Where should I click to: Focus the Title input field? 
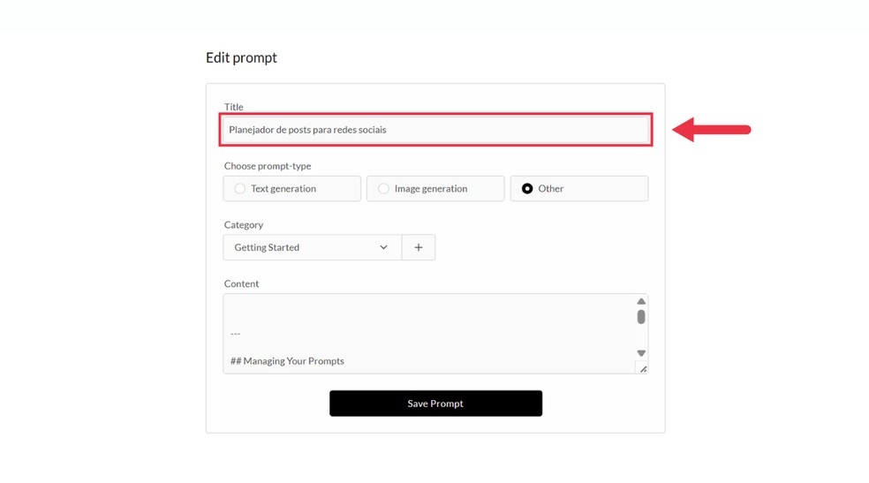pyautogui.click(x=435, y=130)
